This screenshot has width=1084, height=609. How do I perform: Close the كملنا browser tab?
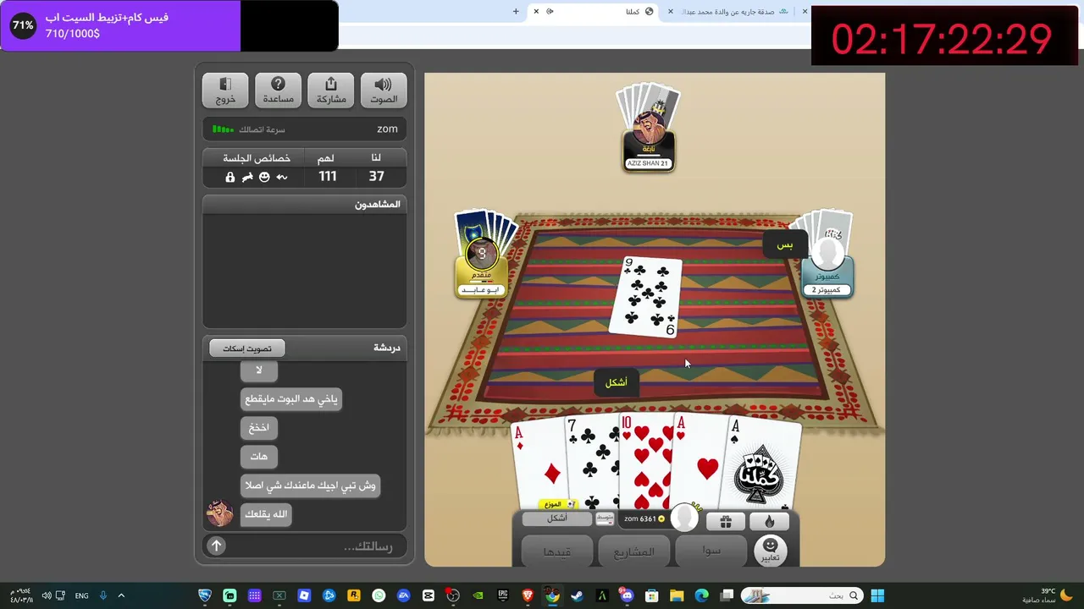coord(536,11)
